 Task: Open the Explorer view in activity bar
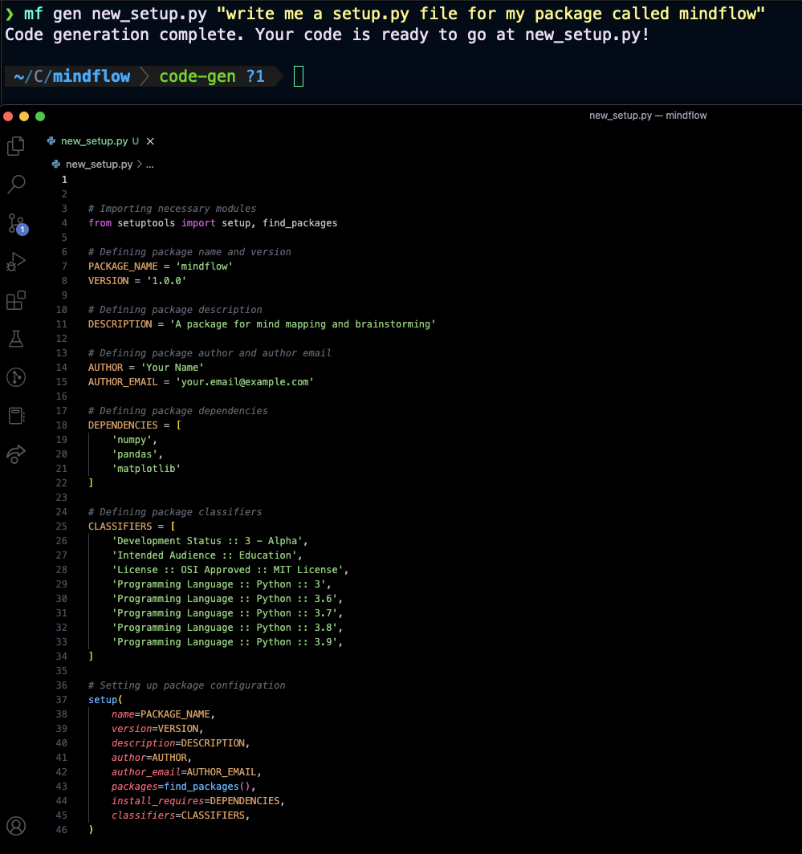(16, 146)
